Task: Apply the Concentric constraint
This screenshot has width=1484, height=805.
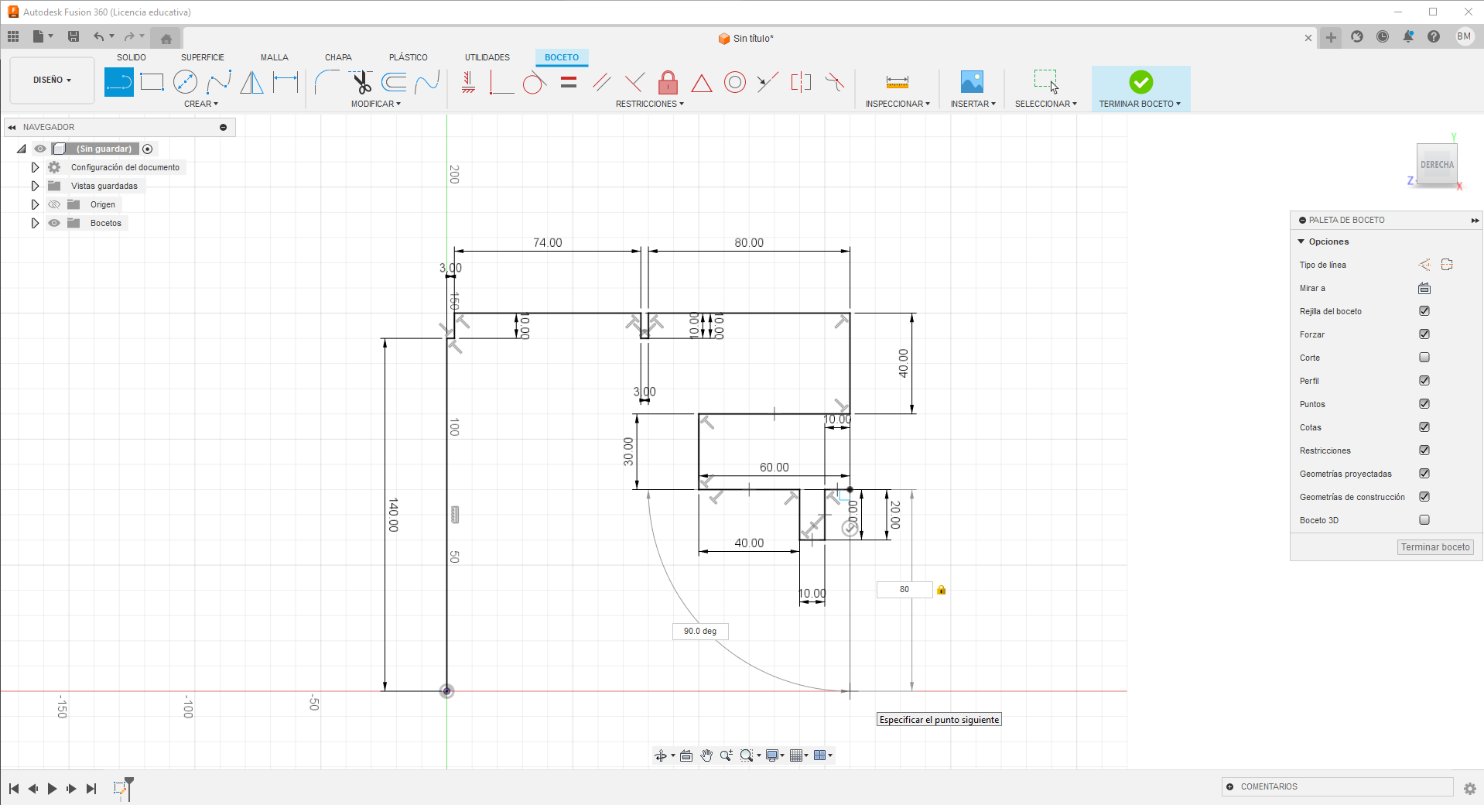Action: pyautogui.click(x=734, y=82)
